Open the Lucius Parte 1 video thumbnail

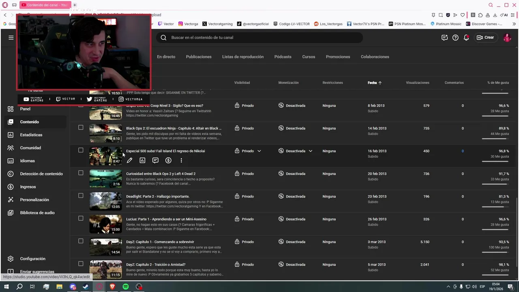[x=105, y=224]
